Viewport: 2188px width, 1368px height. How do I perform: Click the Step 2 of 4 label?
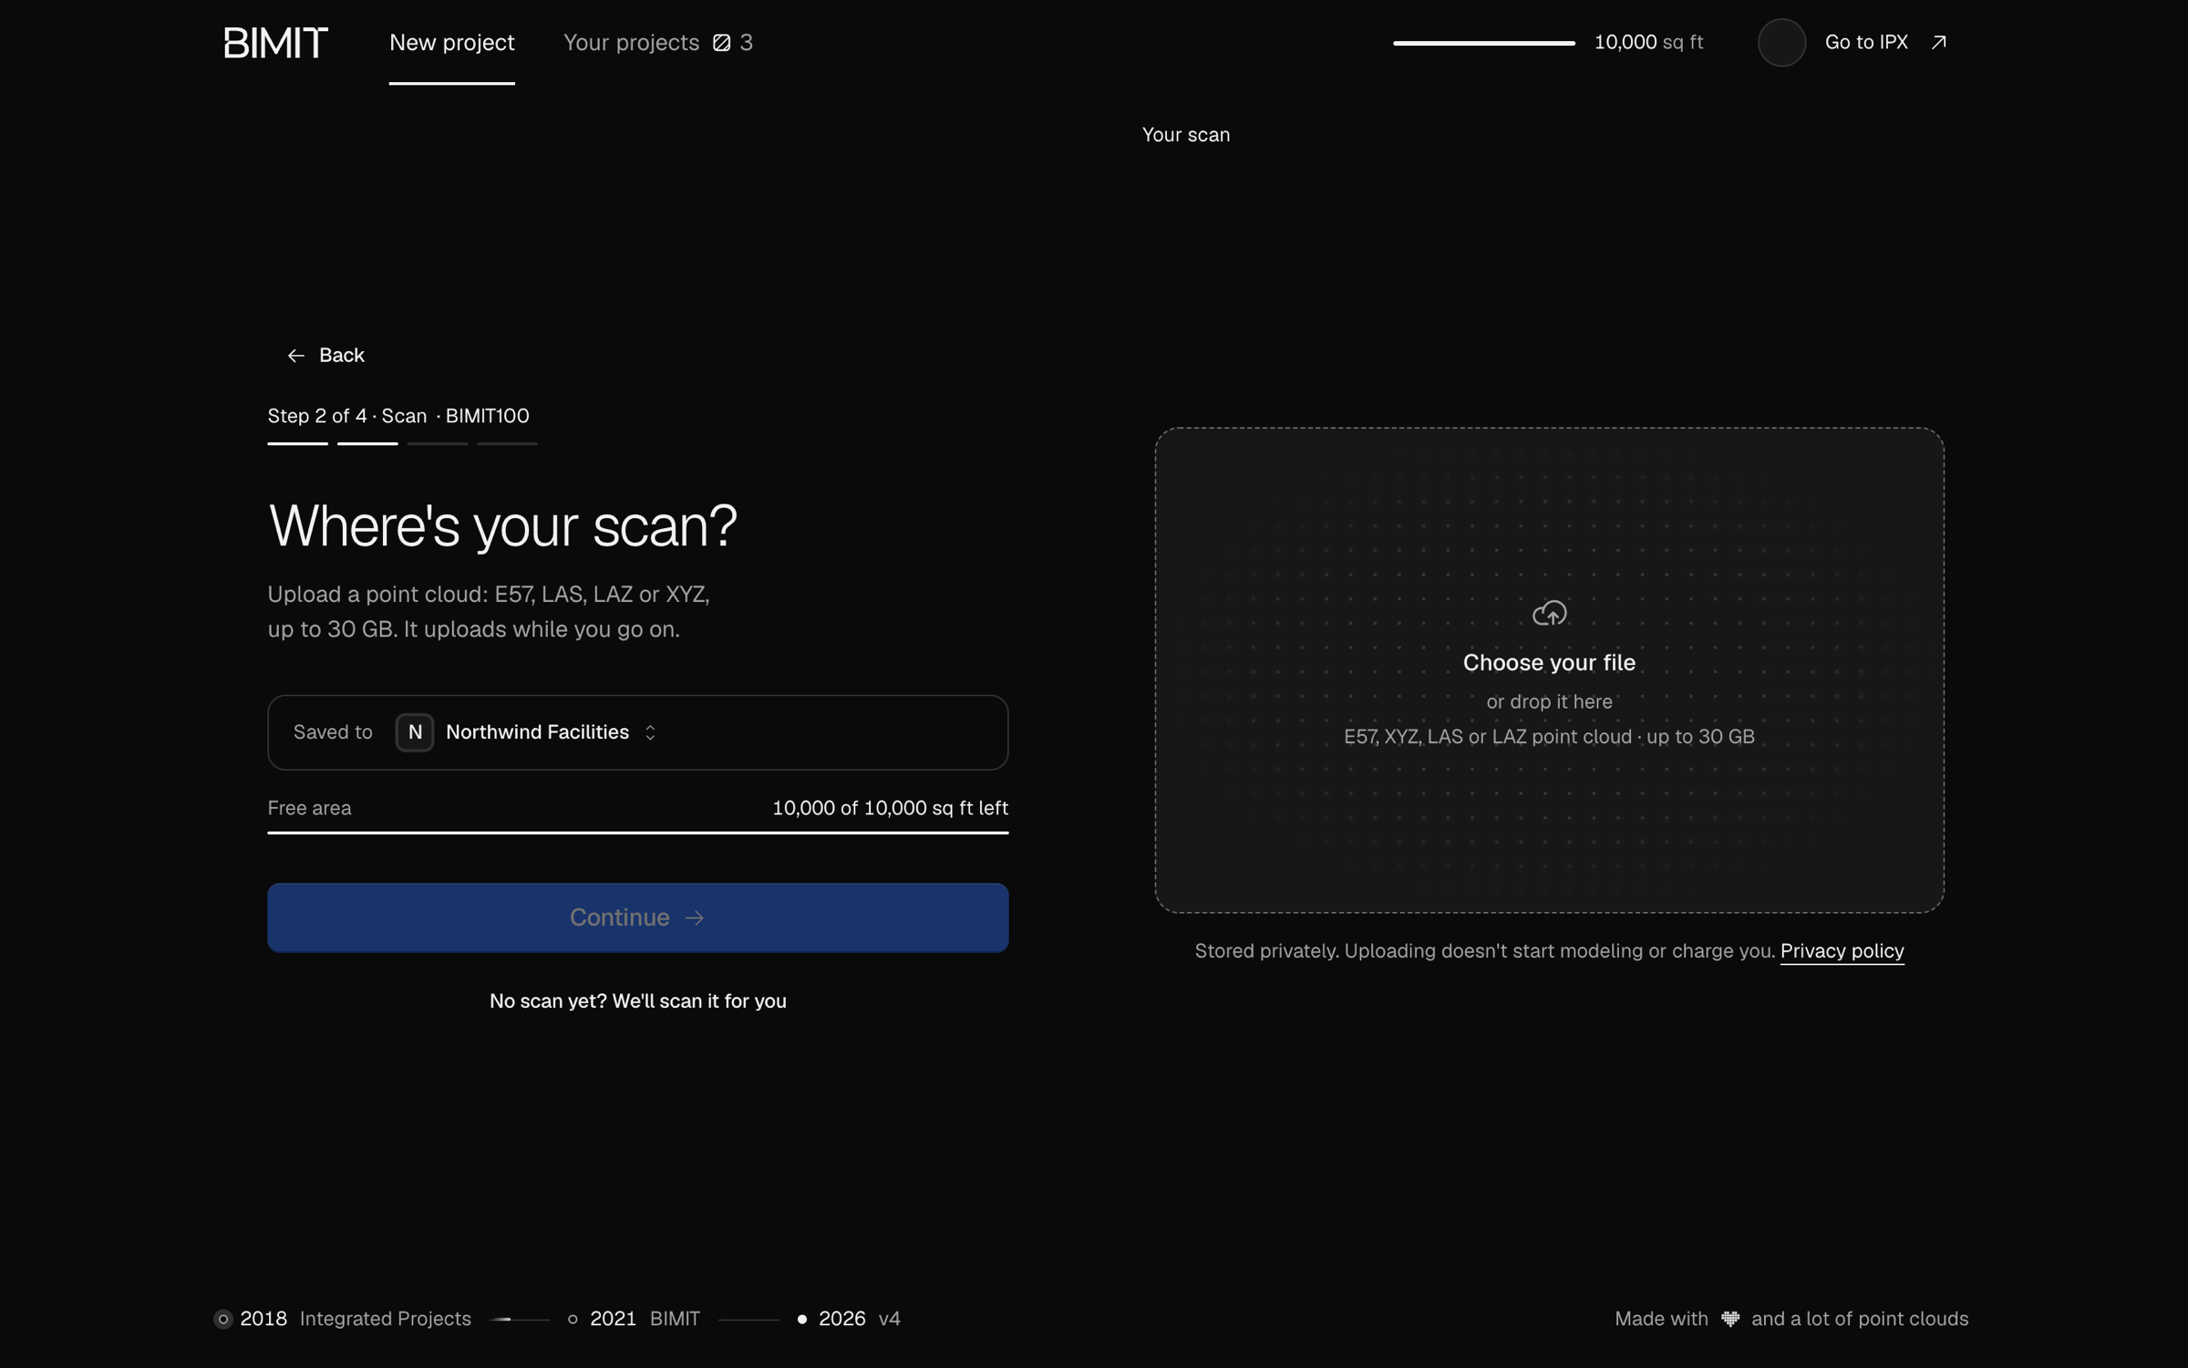click(317, 416)
